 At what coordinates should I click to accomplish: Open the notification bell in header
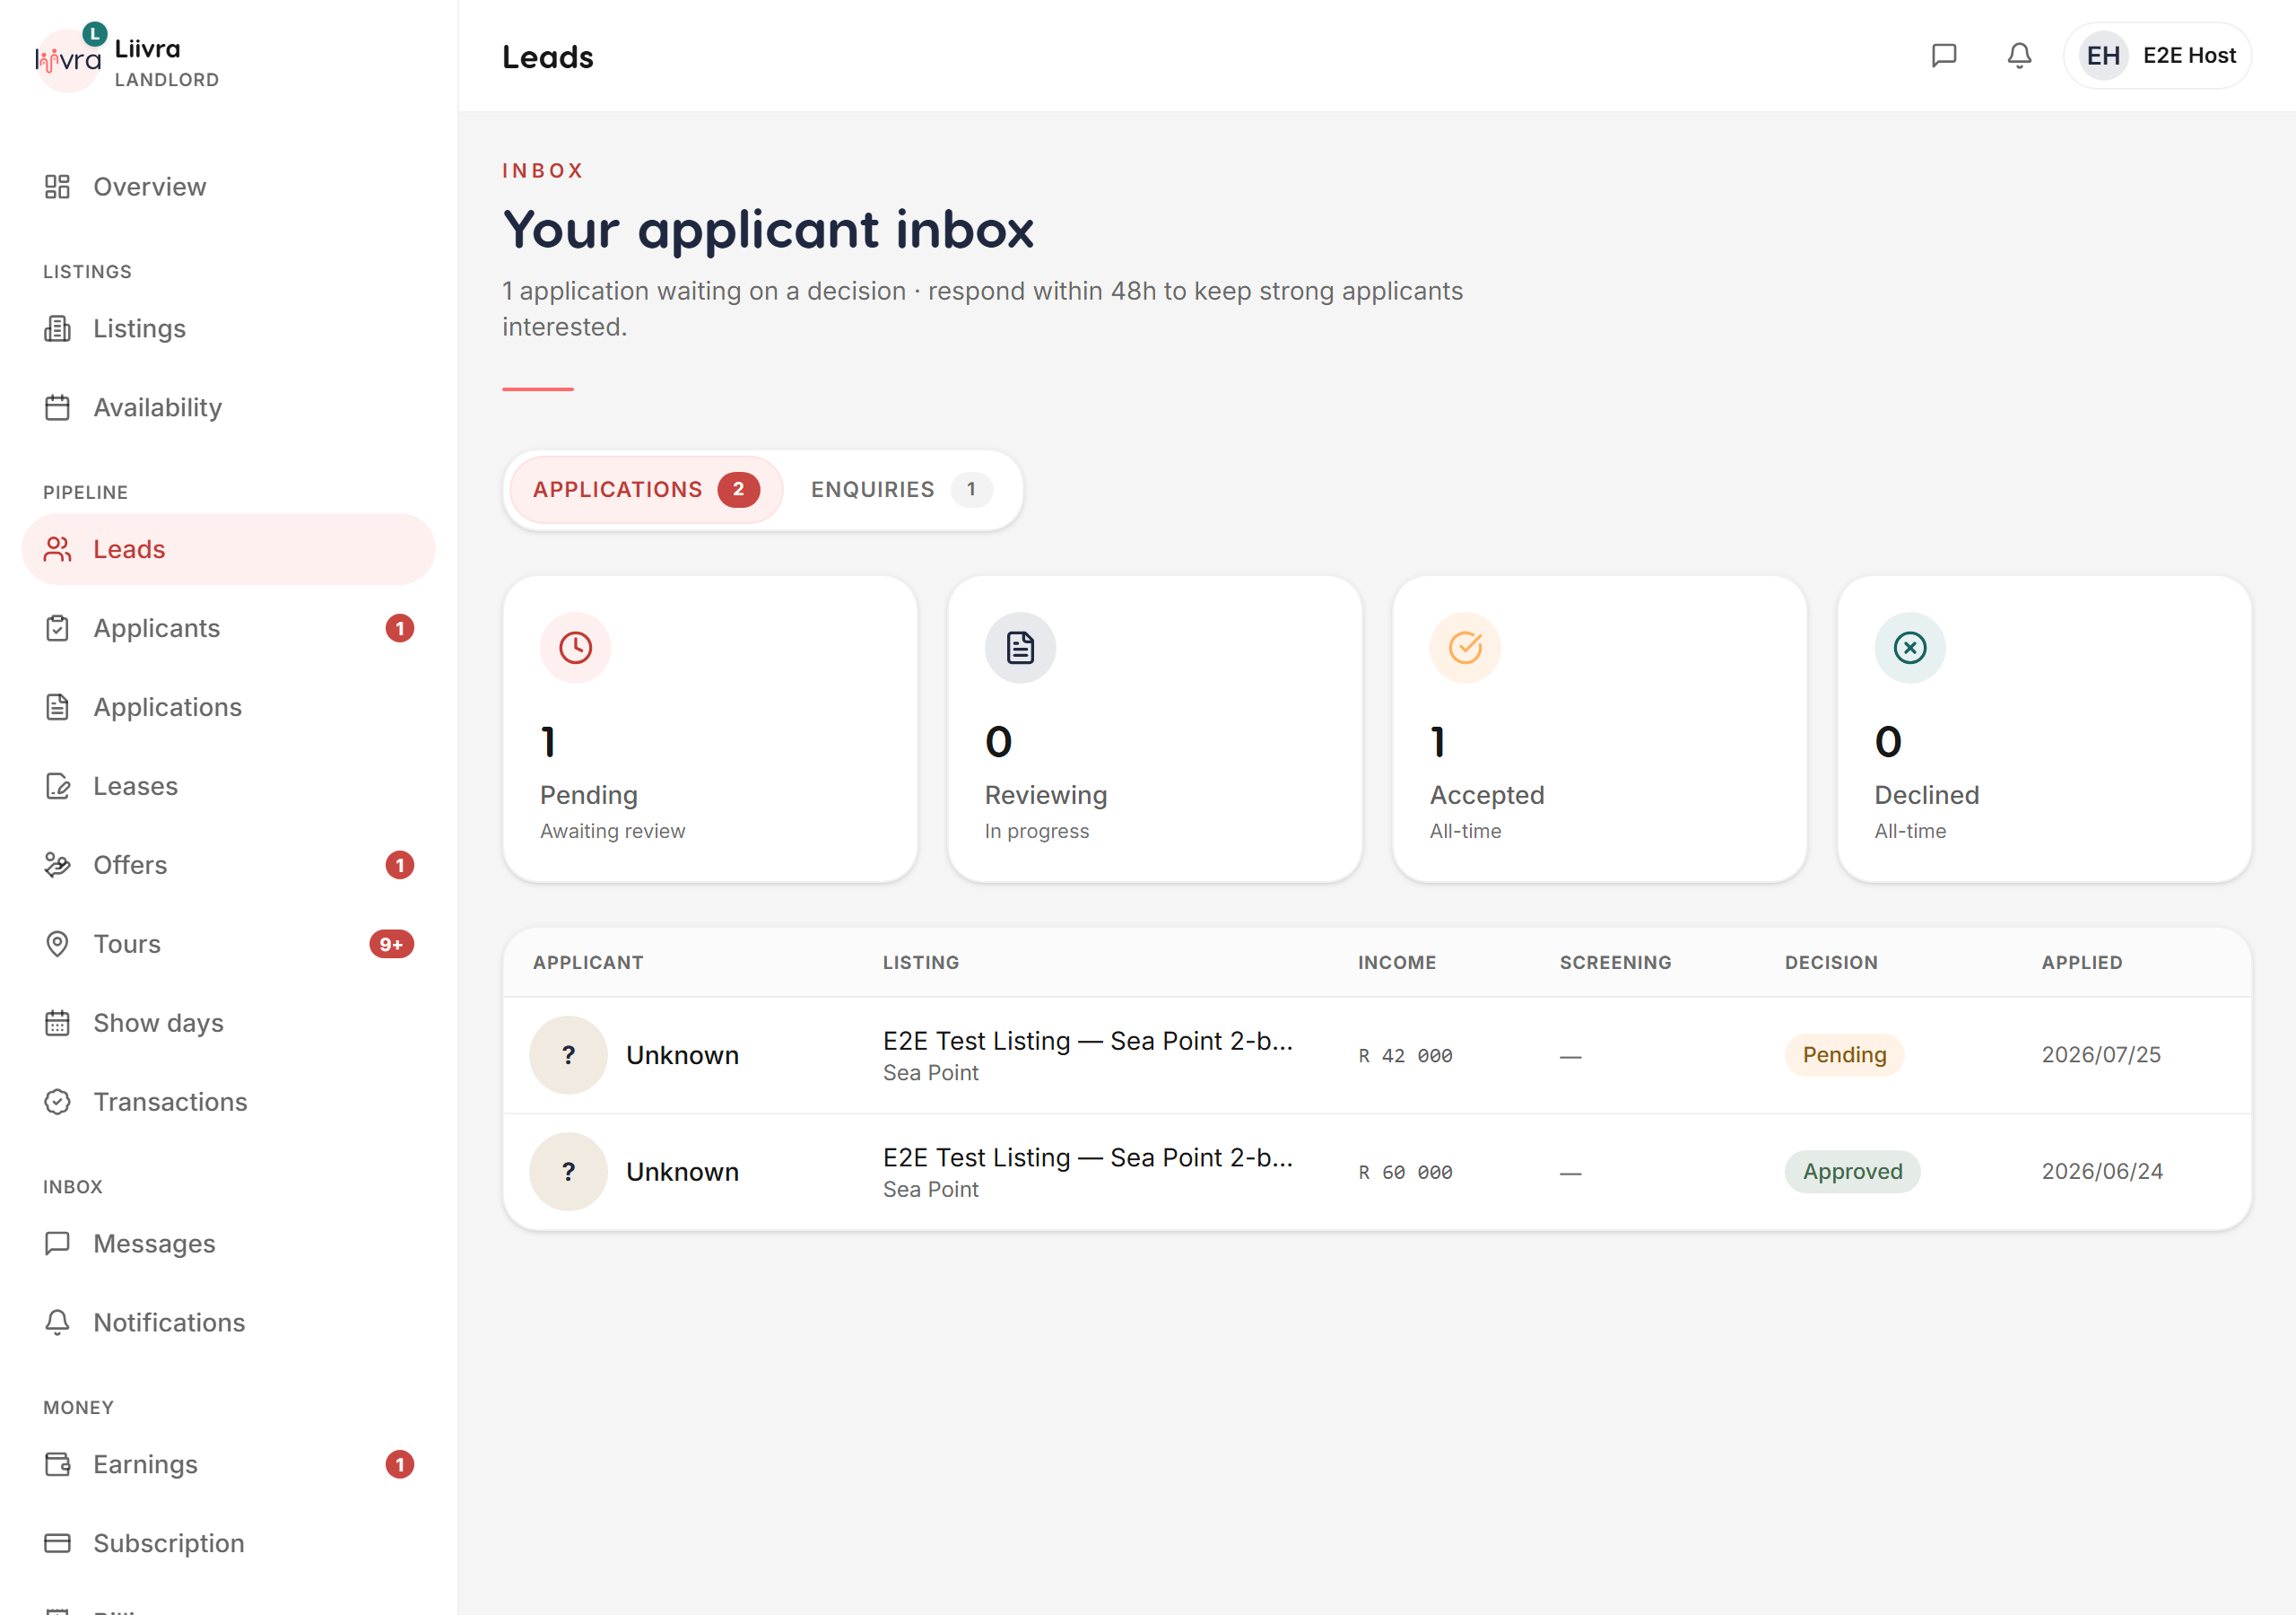pyautogui.click(x=2019, y=55)
